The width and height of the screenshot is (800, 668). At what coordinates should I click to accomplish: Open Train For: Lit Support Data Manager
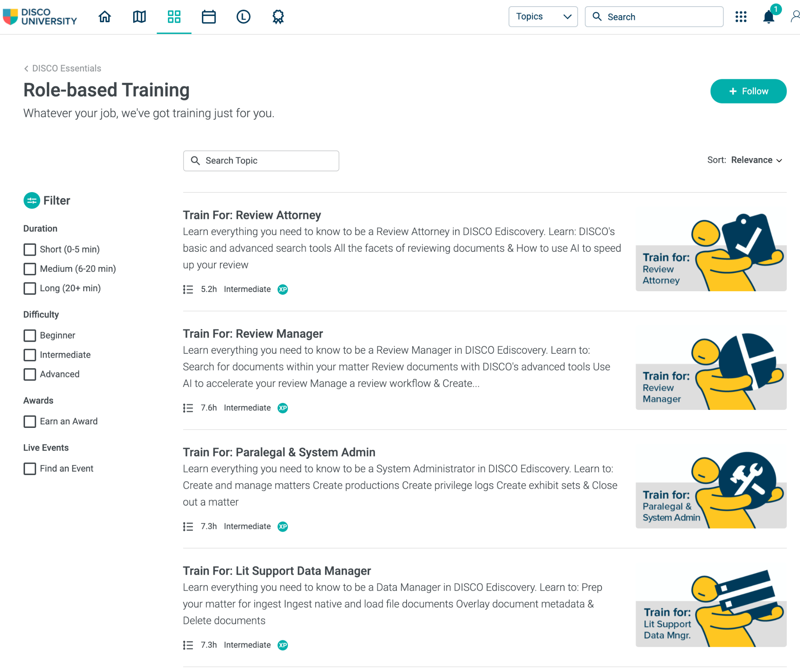[277, 571]
